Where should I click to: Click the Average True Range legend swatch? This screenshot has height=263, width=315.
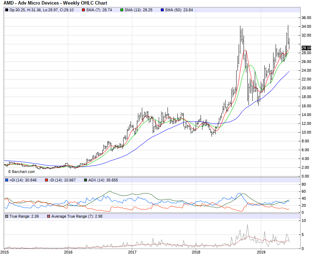tap(49, 216)
